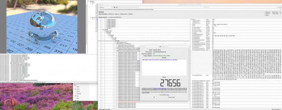Select the first AppleGraphicsDeviceControlClient row
The image size is (282, 110).
click(126, 45)
